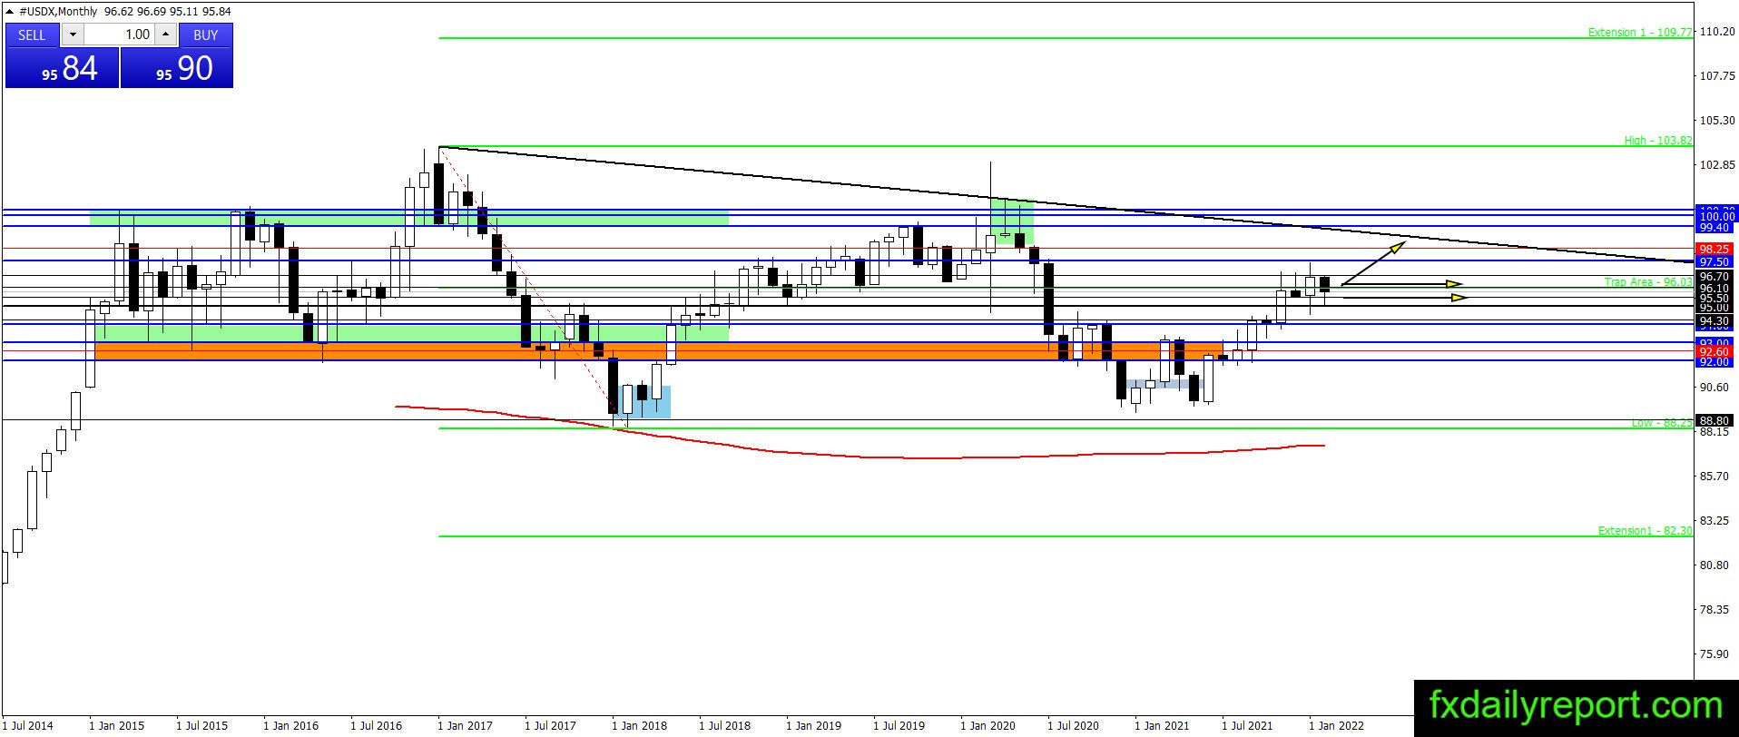Viewport: 1739px width, 737px height.
Task: Decrease trade volume with down arrow
Action: 73,34
